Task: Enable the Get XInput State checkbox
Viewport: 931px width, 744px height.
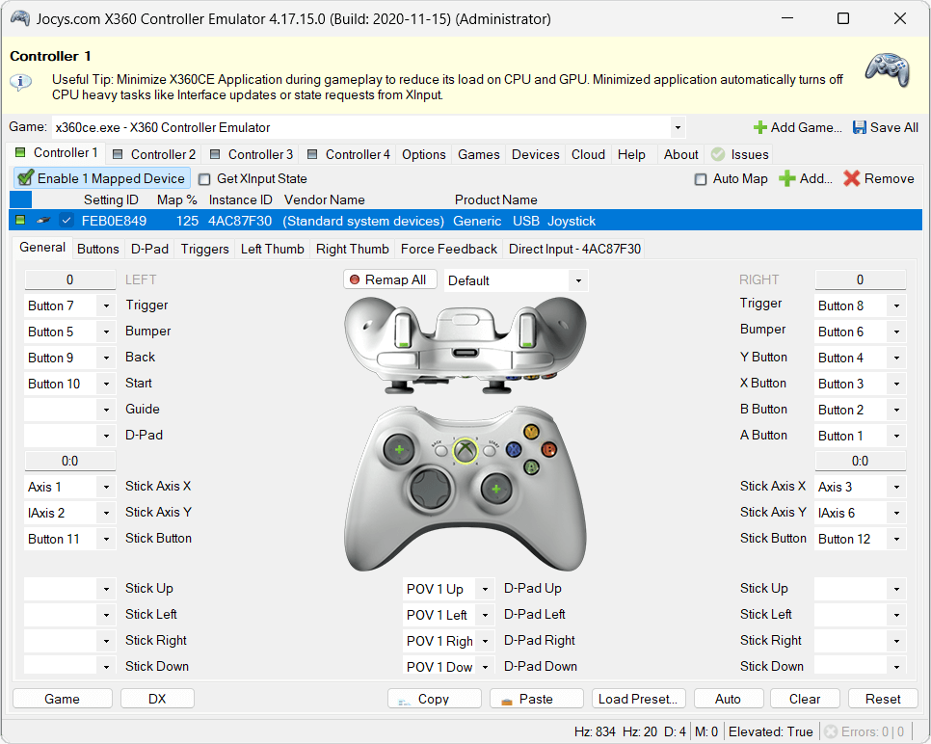Action: 204,179
